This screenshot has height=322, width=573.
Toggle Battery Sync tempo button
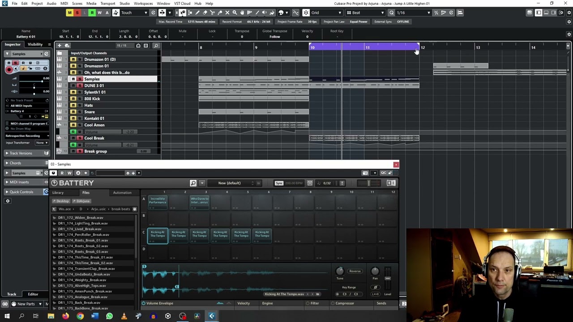[279, 183]
